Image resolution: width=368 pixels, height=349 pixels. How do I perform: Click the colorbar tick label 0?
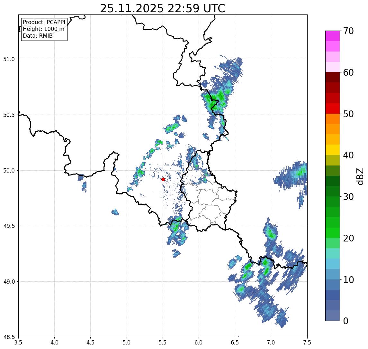pos(346,321)
